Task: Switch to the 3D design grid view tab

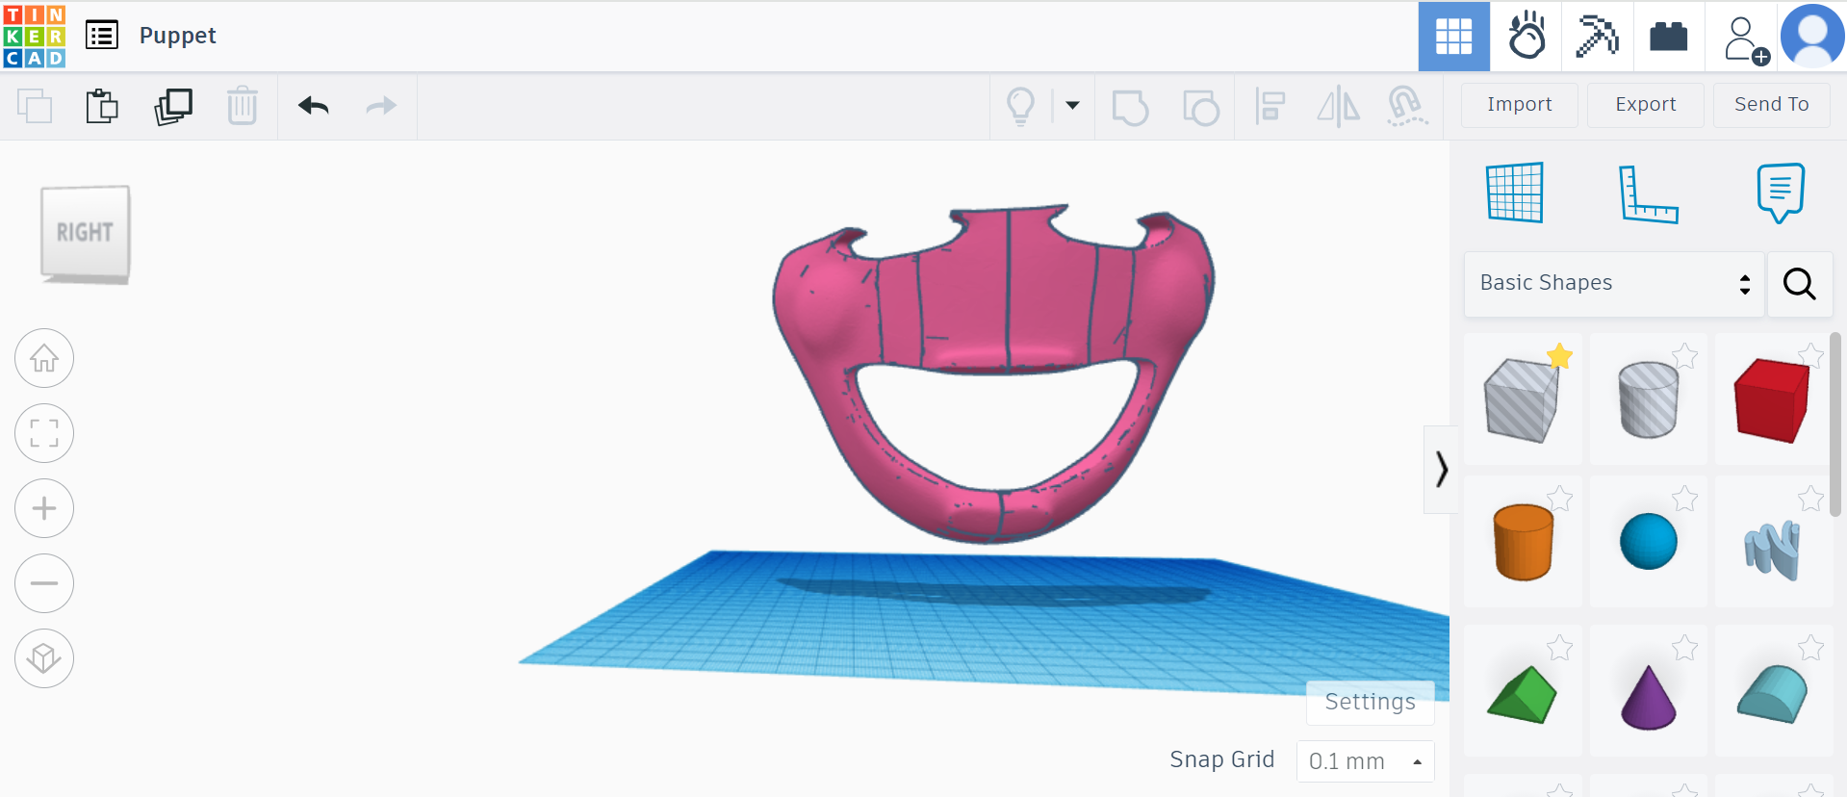Action: [1453, 37]
